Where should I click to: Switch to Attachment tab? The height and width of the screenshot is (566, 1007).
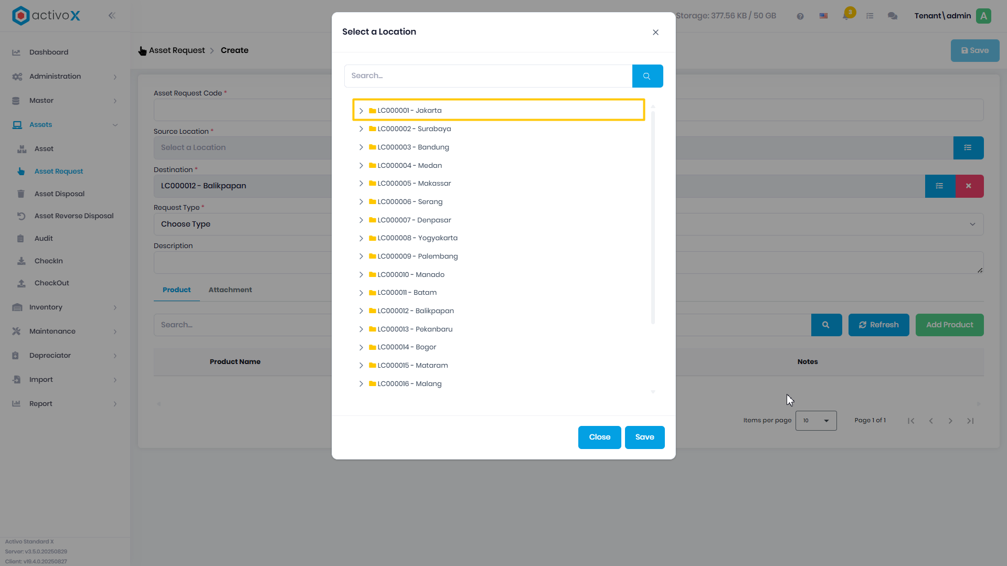pyautogui.click(x=230, y=290)
